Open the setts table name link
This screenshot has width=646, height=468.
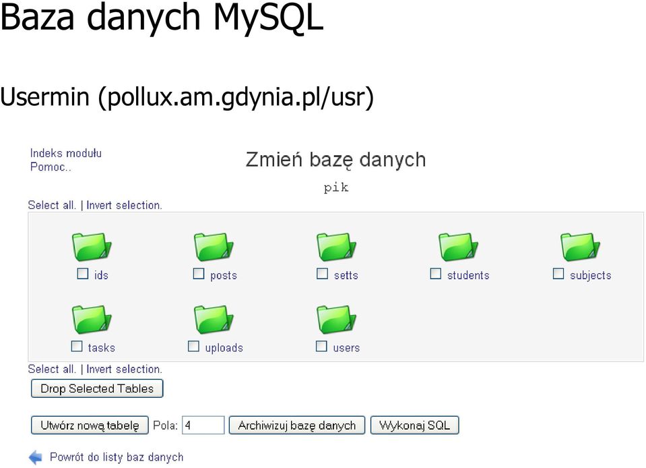coord(346,275)
